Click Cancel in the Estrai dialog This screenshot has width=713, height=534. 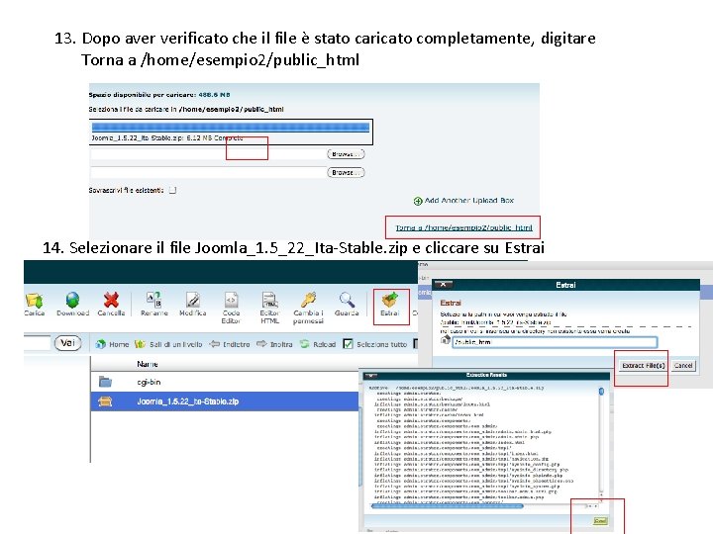pos(683,366)
